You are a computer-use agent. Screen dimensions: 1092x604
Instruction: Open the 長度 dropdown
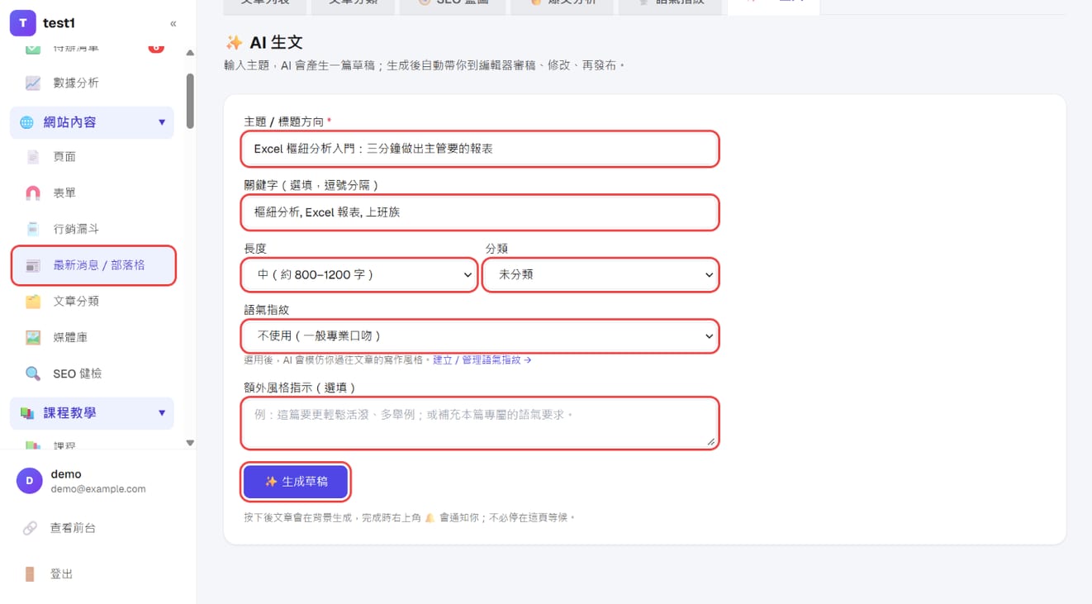[359, 275]
